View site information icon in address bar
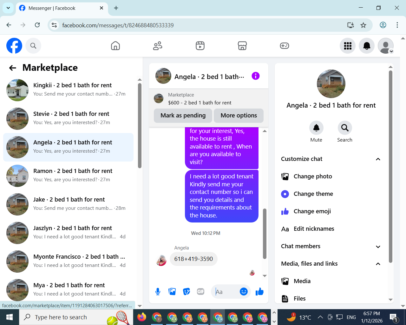Screen dimensions: 406x325 [x=55, y=25]
